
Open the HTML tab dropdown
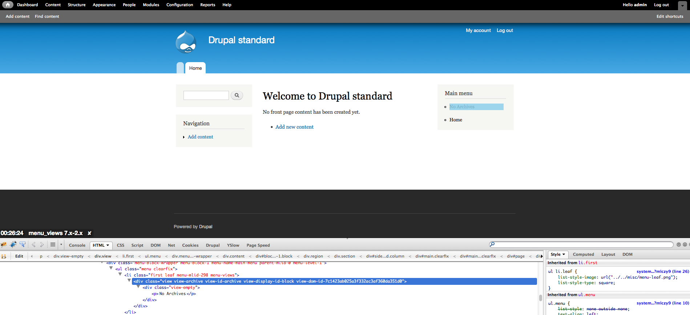108,245
